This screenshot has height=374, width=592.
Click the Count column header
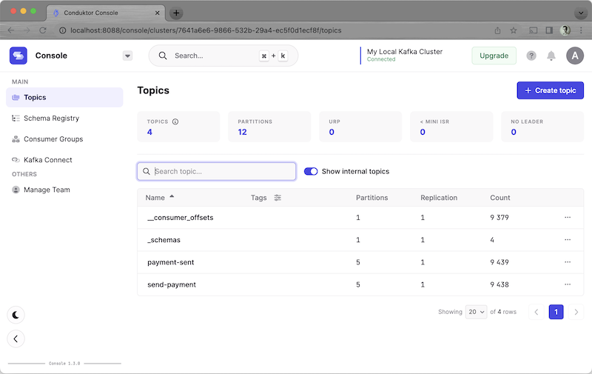point(500,198)
